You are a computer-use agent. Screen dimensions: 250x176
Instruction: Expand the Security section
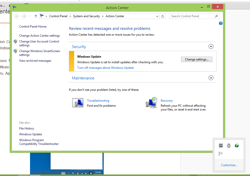point(211,46)
